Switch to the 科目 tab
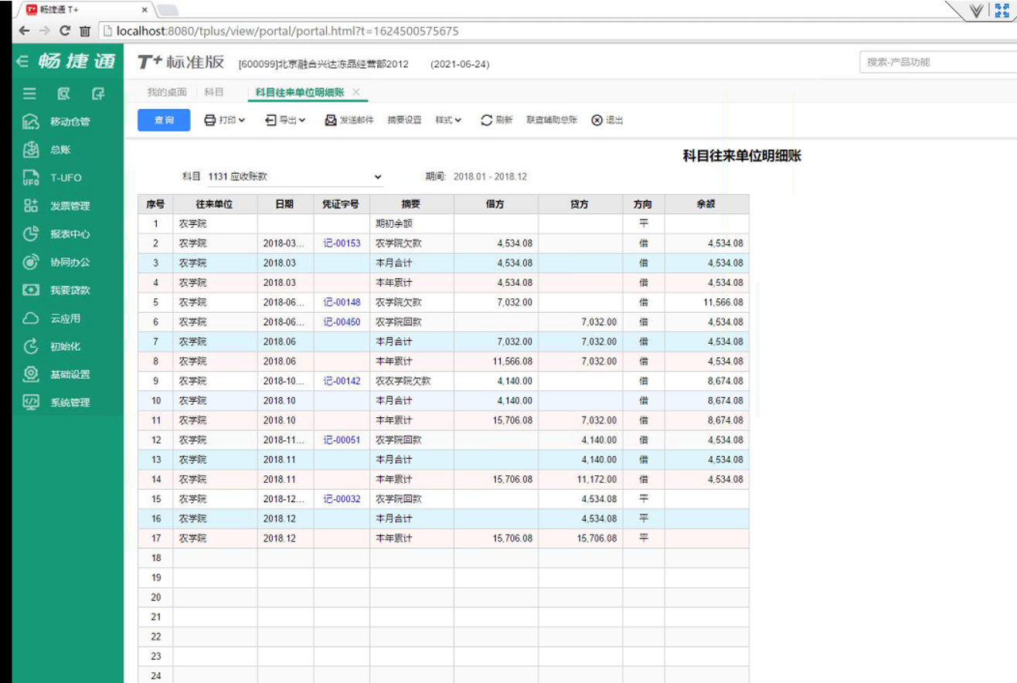The width and height of the screenshot is (1017, 683). 214,92
